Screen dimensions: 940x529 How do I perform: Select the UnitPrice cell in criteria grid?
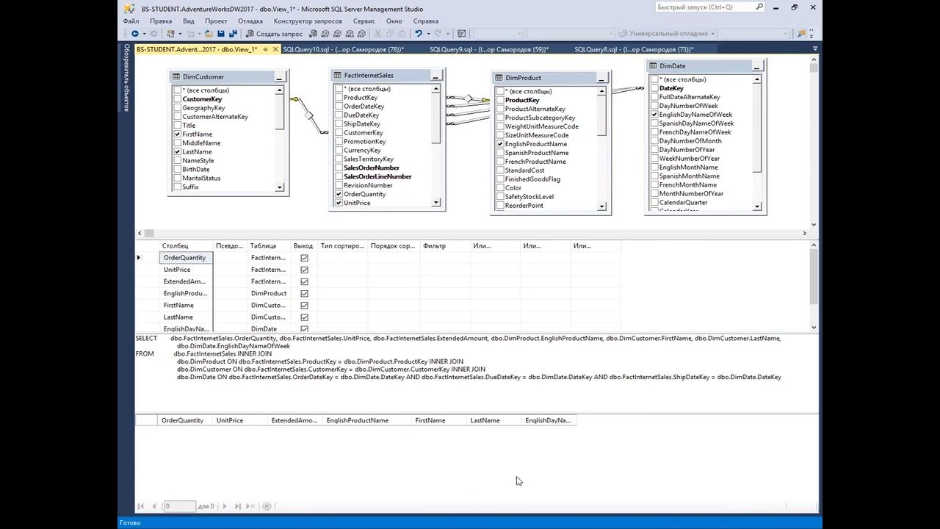(x=187, y=270)
